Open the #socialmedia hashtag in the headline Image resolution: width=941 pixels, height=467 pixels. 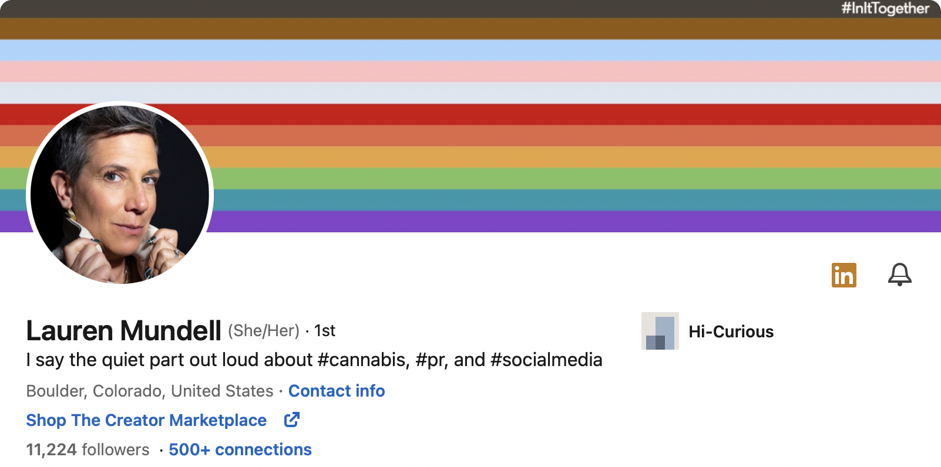[x=546, y=360]
